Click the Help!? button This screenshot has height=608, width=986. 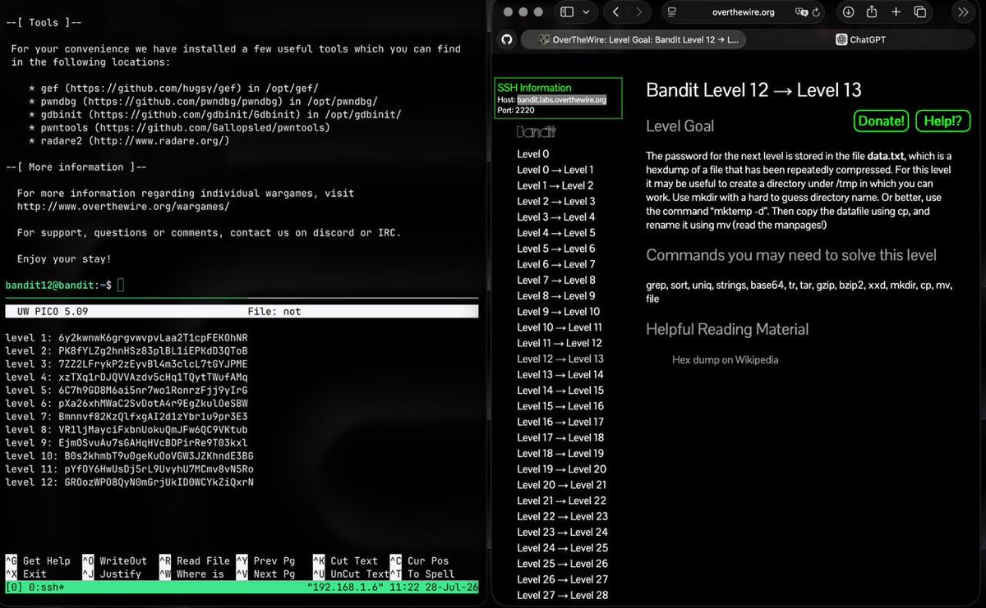pos(942,121)
